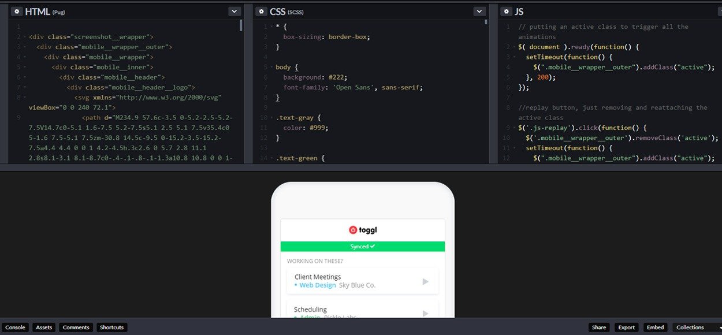Select the Client Meetings entry title
The image size is (722, 335).
click(318, 277)
